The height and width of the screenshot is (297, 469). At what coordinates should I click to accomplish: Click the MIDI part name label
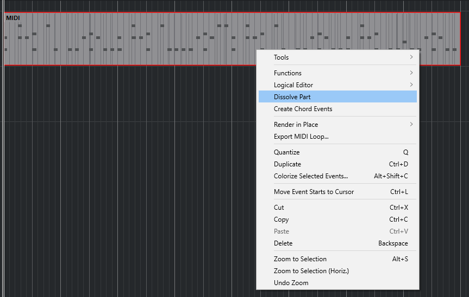(x=13, y=18)
